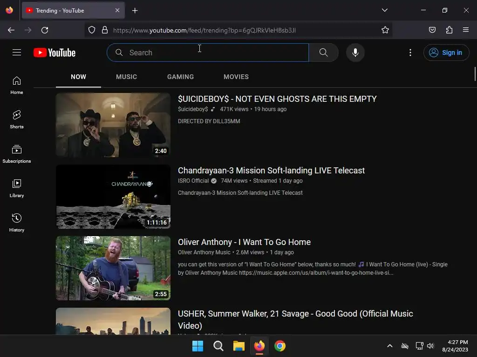Click the volume speaker tray icon
477x357 pixels.
point(430,346)
